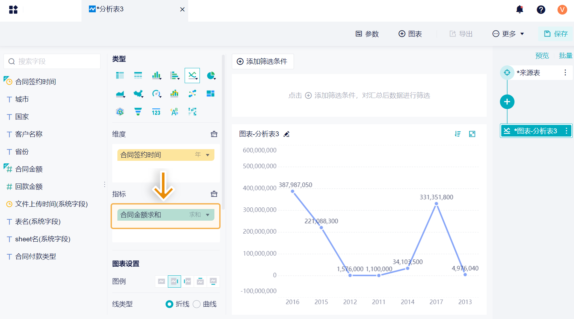Choose the funnel chart type icon

pos(138,112)
